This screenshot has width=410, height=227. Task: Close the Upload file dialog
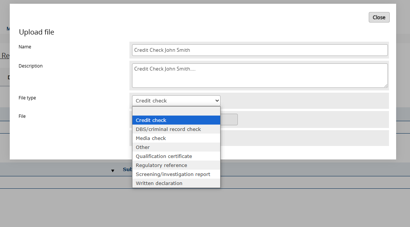click(x=379, y=17)
